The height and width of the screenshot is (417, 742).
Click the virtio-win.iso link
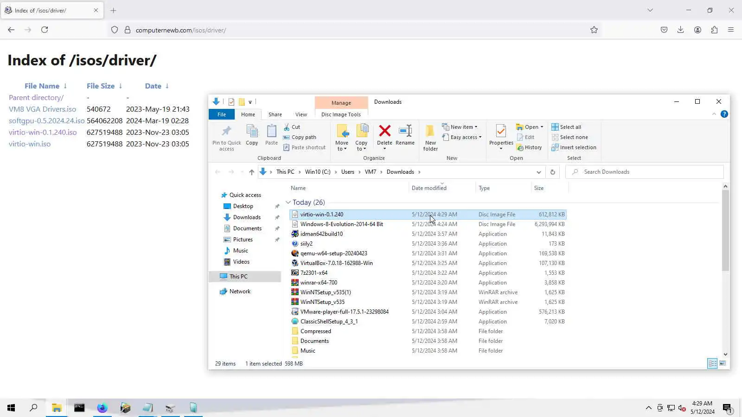30,144
